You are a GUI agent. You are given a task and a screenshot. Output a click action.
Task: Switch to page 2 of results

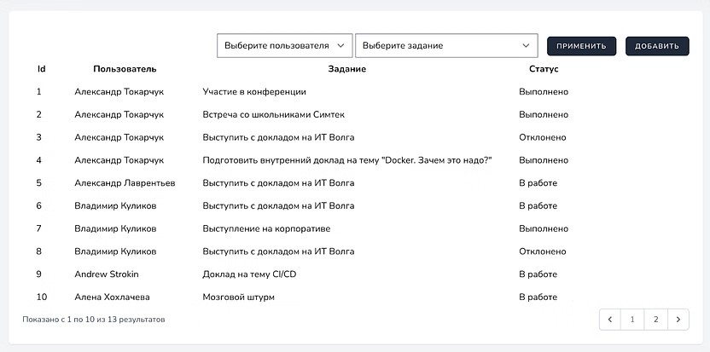click(655, 319)
